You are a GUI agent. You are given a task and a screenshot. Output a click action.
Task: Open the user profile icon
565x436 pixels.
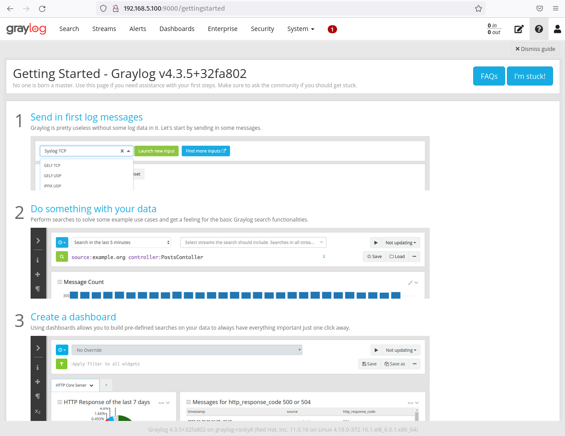coord(557,29)
